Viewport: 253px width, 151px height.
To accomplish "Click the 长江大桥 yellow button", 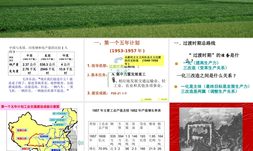I will tap(163, 99).
